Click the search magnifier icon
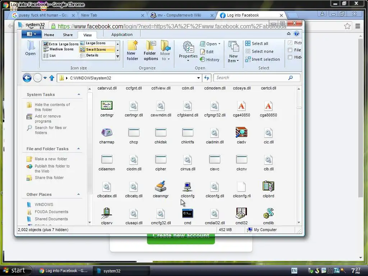 [290, 78]
